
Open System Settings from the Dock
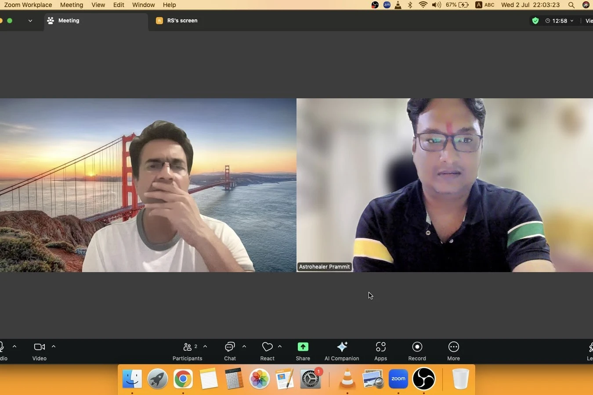pyautogui.click(x=311, y=378)
